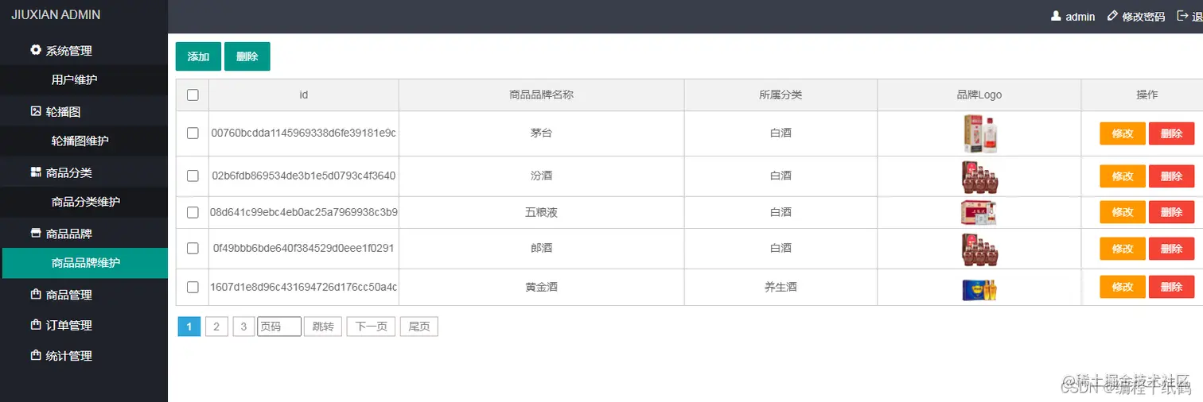Click the admin username in header

[x=1080, y=17]
